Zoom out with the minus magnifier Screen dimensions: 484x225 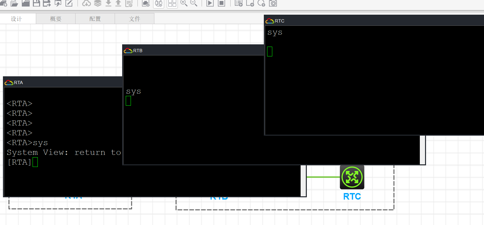pos(194,3)
